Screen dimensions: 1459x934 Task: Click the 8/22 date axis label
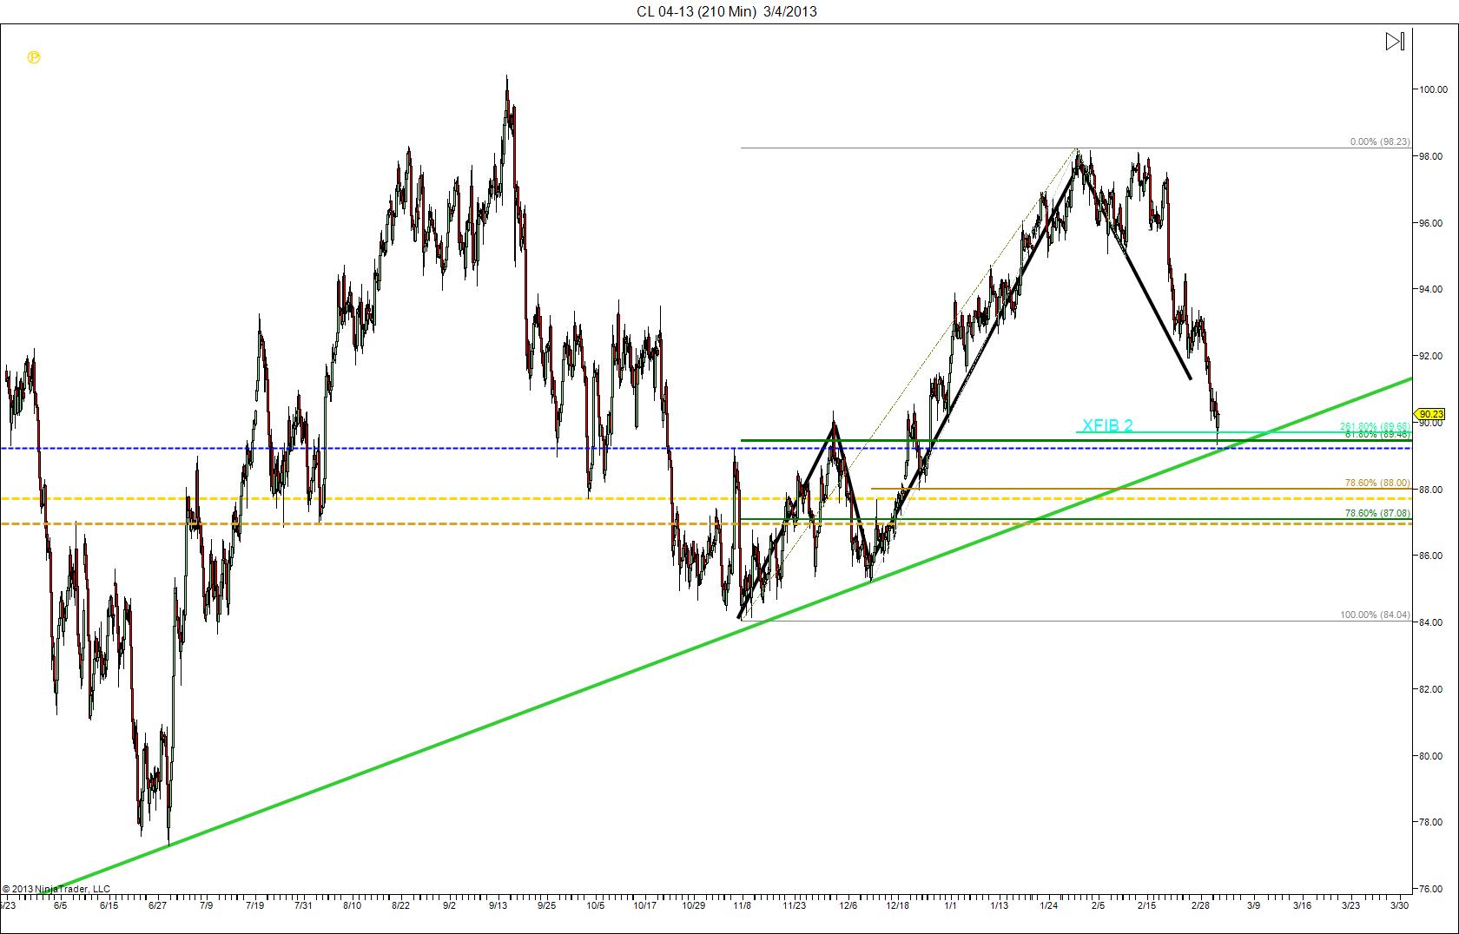(x=400, y=905)
